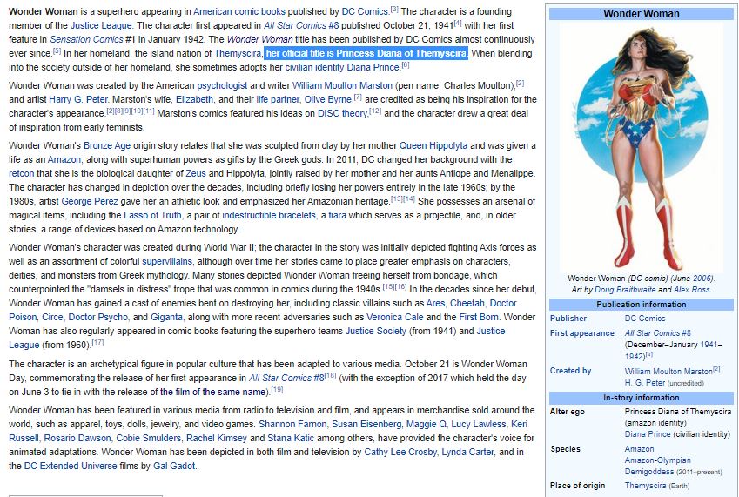This screenshot has height=497, width=739.
Task: Open the Elizabeth link
Action: pos(194,99)
